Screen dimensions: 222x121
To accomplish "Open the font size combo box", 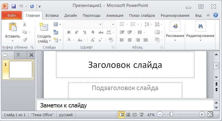I will (x=109, y=24).
